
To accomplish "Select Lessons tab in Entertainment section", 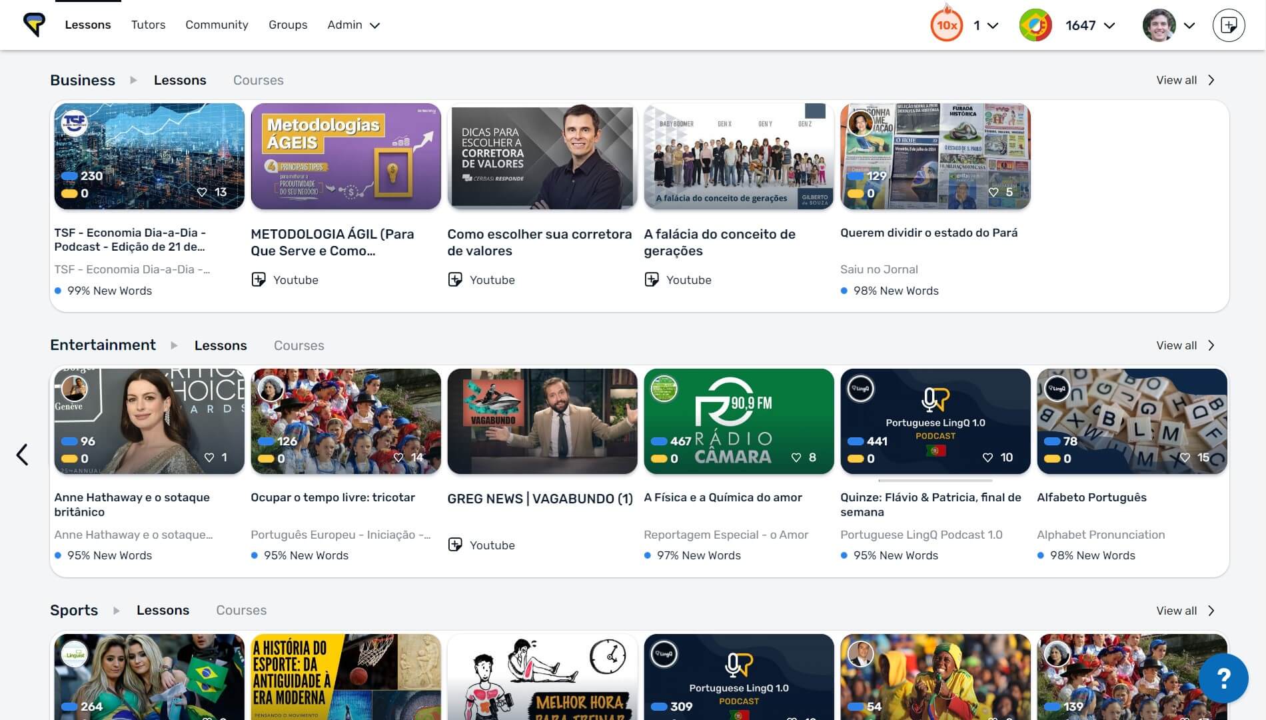I will pyautogui.click(x=221, y=345).
